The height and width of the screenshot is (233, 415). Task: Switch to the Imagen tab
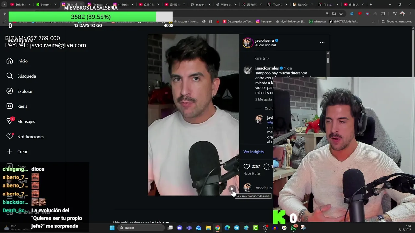[x=201, y=5]
